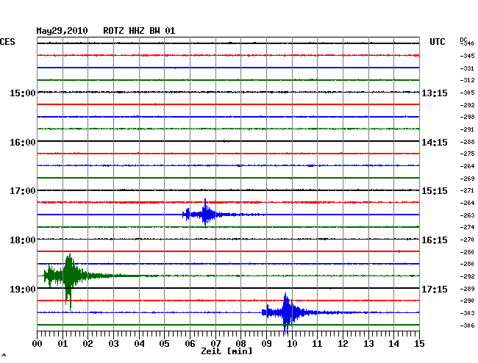Click the UTC column header
This screenshot has height=363, width=478.
pyautogui.click(x=437, y=42)
